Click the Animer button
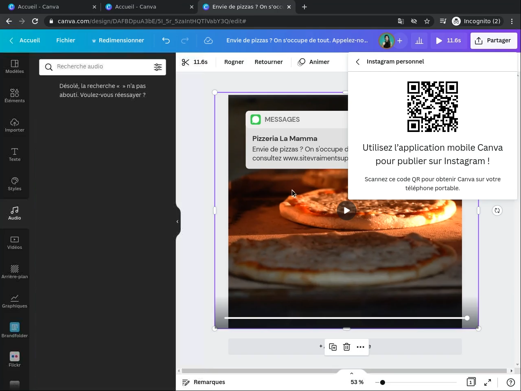The width and height of the screenshot is (521, 391). pos(313,62)
